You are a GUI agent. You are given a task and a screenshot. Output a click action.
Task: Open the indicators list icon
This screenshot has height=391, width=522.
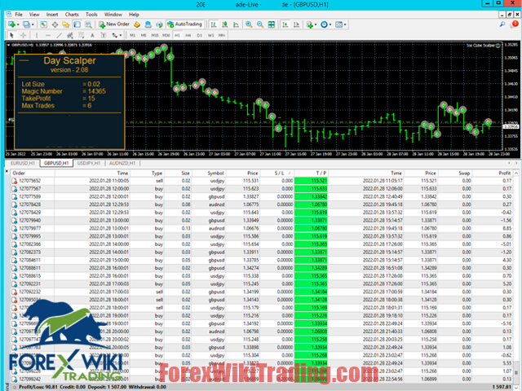(309, 24)
